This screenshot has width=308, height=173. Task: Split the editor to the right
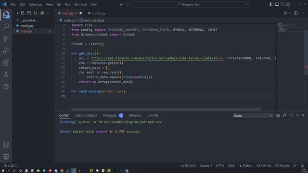click(x=295, y=13)
